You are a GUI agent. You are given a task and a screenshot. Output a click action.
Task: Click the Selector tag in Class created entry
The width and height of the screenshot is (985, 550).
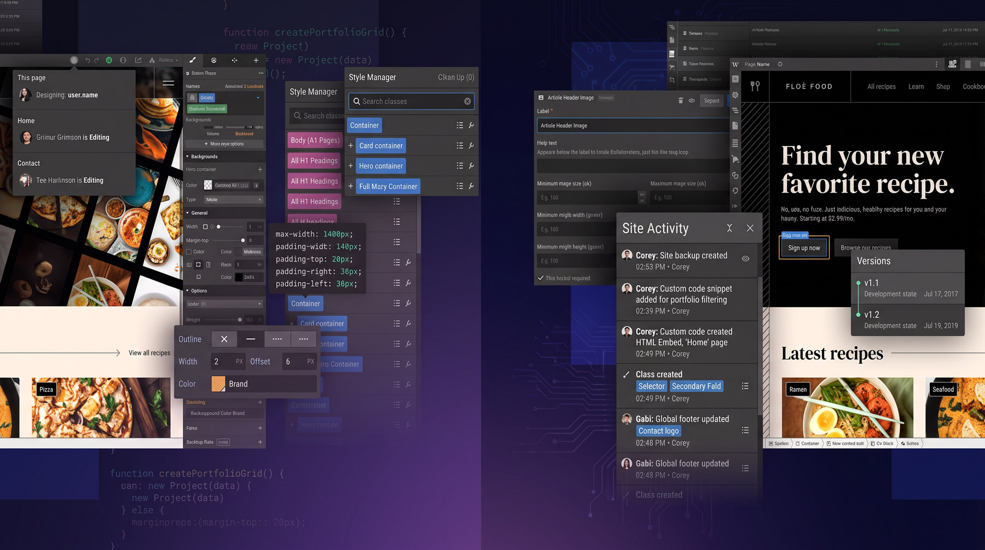pyautogui.click(x=651, y=386)
